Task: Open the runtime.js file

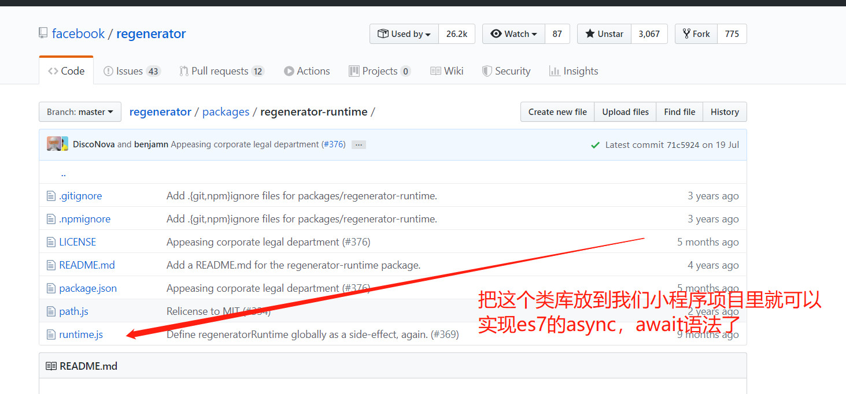Action: (81, 334)
